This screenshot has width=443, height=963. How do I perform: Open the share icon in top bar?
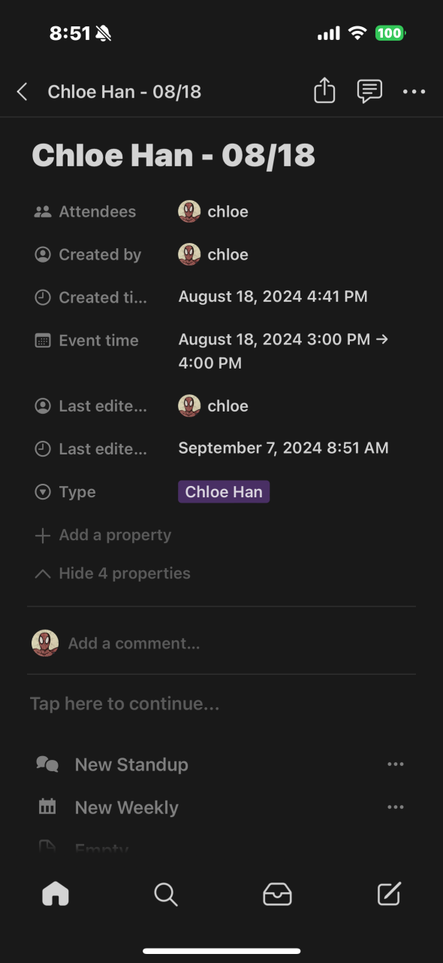point(324,91)
